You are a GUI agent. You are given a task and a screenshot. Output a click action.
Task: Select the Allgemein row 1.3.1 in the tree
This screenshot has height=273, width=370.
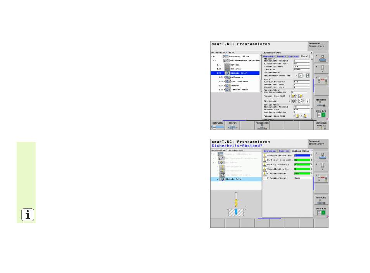tap(235, 78)
